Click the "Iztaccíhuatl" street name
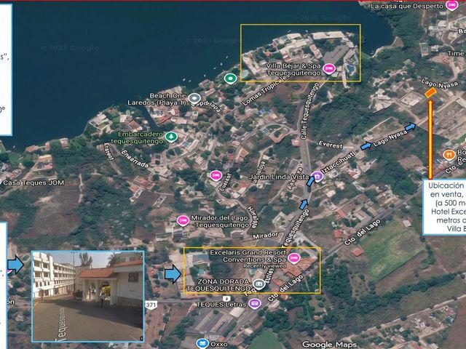The image size is (466, 349). pos(338,163)
